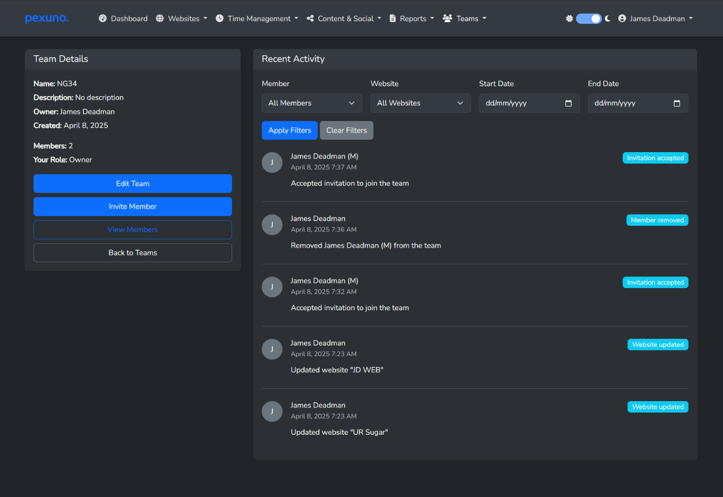The height and width of the screenshot is (497, 723).
Task: Click the pexuno logo
Action: pyautogui.click(x=47, y=18)
